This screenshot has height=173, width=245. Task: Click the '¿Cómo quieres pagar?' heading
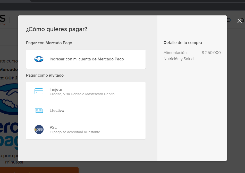pyautogui.click(x=57, y=29)
